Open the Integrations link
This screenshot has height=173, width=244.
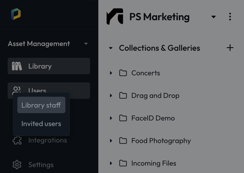click(x=48, y=140)
